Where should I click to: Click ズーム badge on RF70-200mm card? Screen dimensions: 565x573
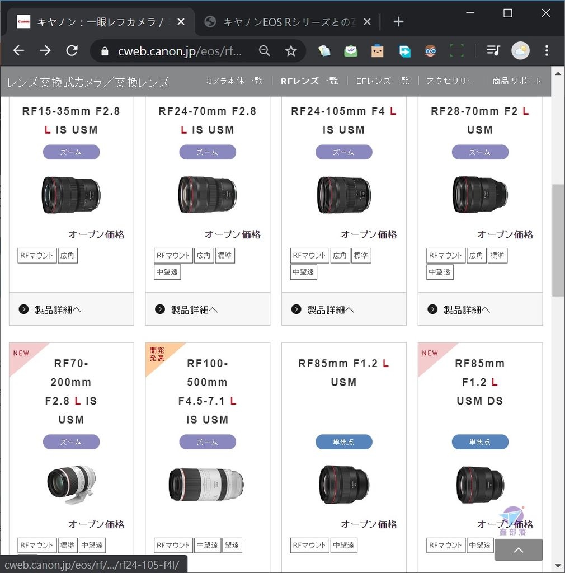pyautogui.click(x=71, y=442)
